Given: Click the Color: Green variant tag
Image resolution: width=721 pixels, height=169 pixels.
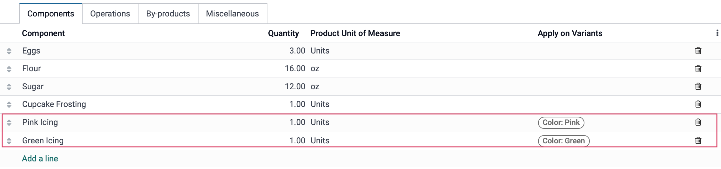Looking at the screenshot, I should (x=564, y=141).
